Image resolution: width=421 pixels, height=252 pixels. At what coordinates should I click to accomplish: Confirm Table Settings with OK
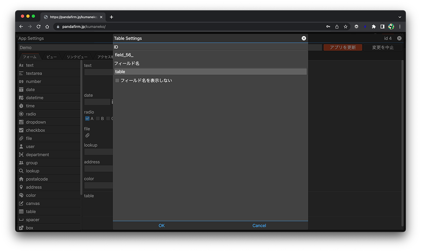tap(161, 225)
